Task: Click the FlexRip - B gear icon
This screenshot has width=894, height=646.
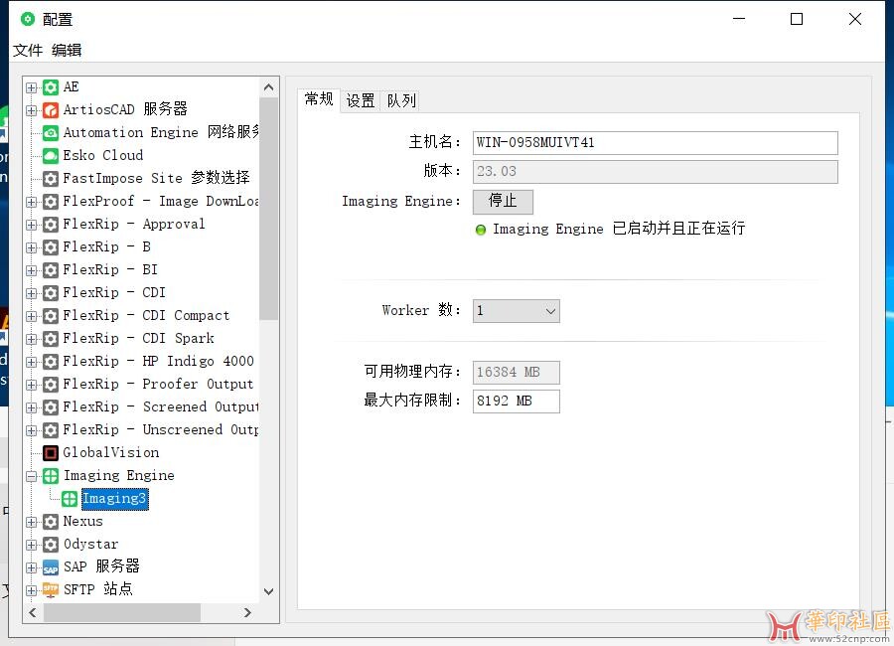Action: pos(51,247)
